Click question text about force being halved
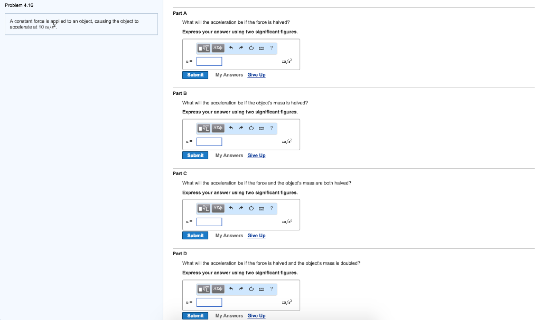 pyautogui.click(x=236, y=22)
